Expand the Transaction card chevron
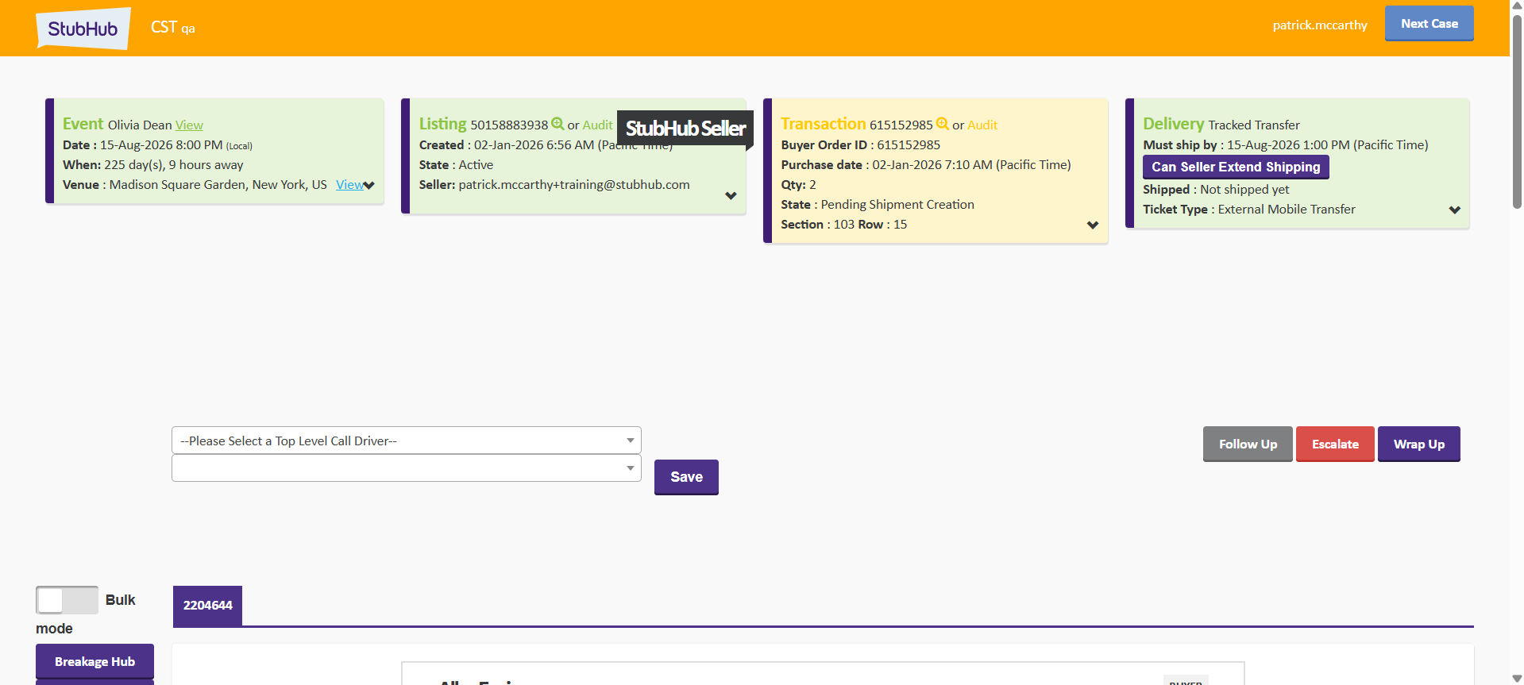The height and width of the screenshot is (685, 1524). [x=1093, y=225]
